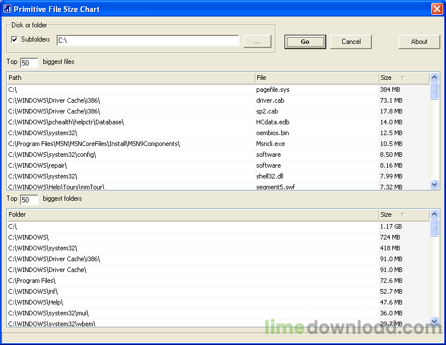Select the pagefile.sys file row

[218, 90]
